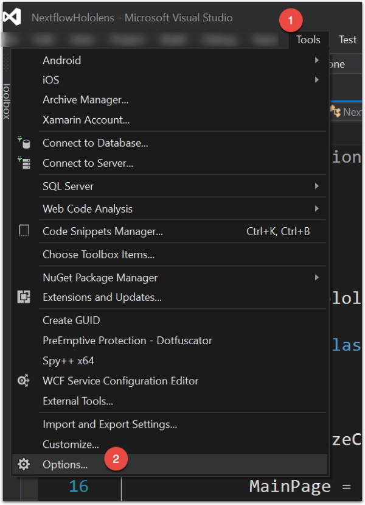Click the WCF Service Configuration Editor gear icon

[x=23, y=381]
